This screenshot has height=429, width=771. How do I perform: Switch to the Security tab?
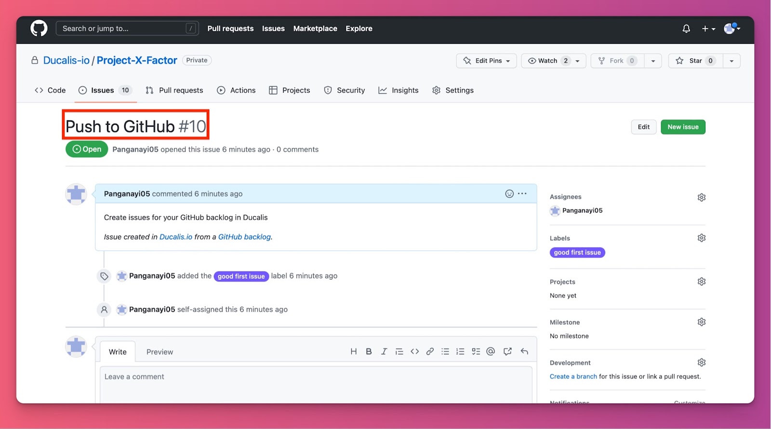tap(345, 90)
